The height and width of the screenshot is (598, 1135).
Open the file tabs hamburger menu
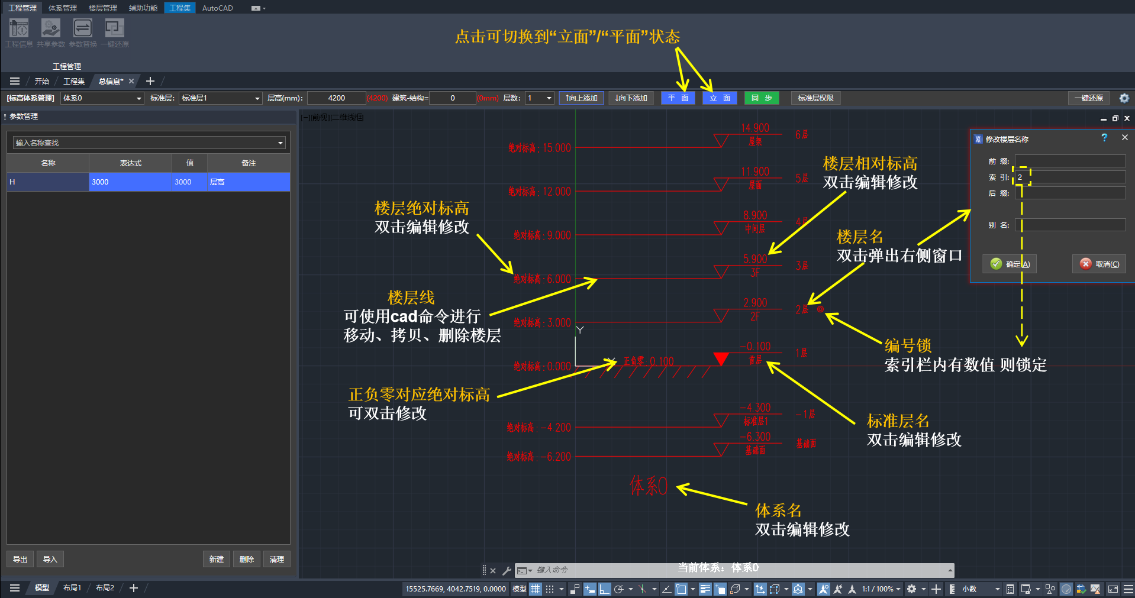click(15, 81)
